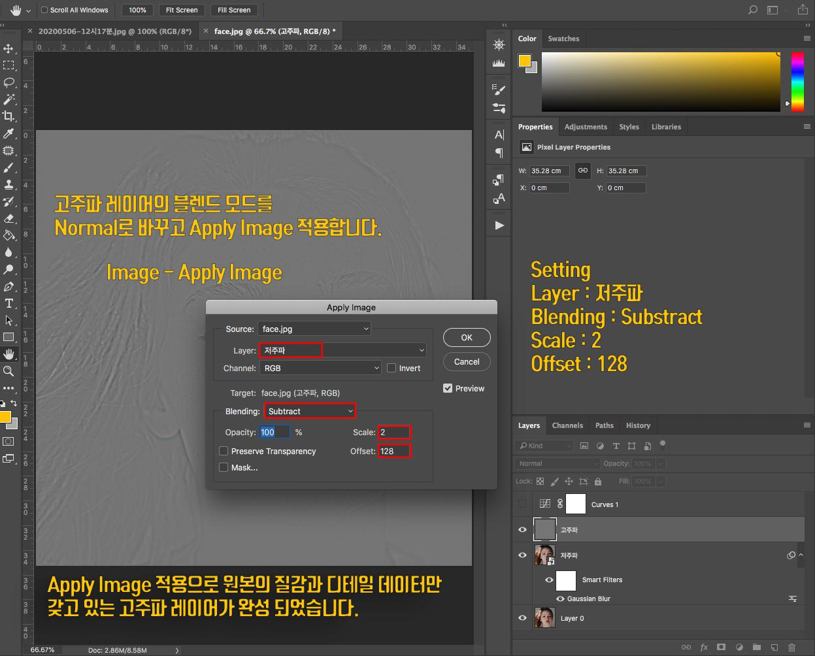Viewport: 815px width, 656px height.
Task: Click the Fill Screen button
Action: (234, 10)
